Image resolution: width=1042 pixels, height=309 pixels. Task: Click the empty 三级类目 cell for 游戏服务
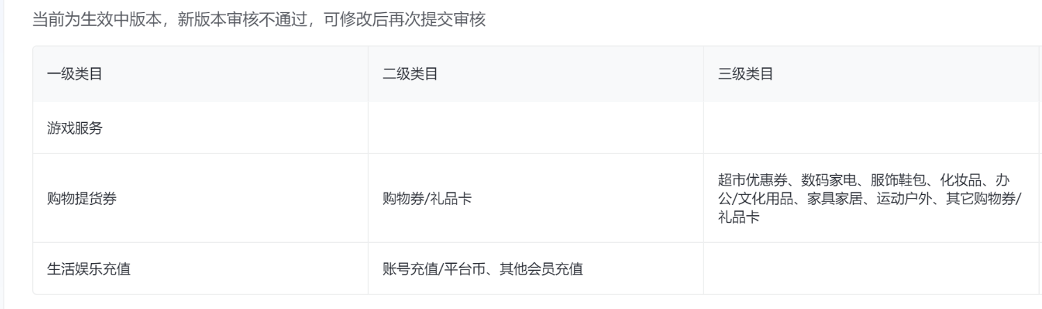point(869,128)
